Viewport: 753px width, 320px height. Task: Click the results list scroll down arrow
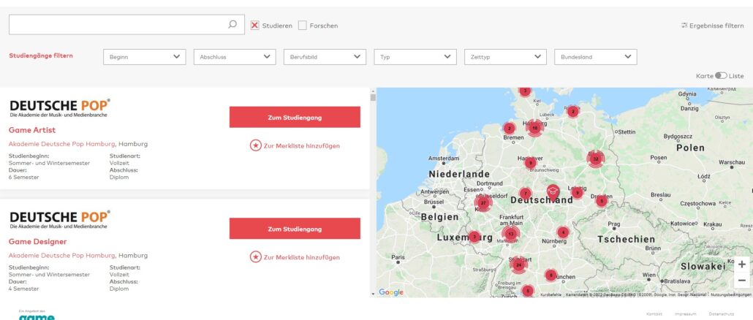(x=372, y=294)
